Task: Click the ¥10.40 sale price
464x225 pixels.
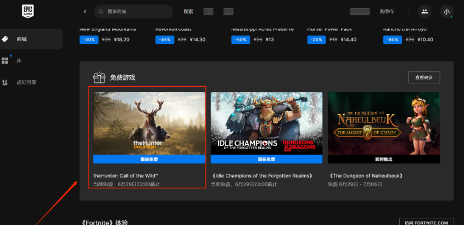Action: coord(425,40)
